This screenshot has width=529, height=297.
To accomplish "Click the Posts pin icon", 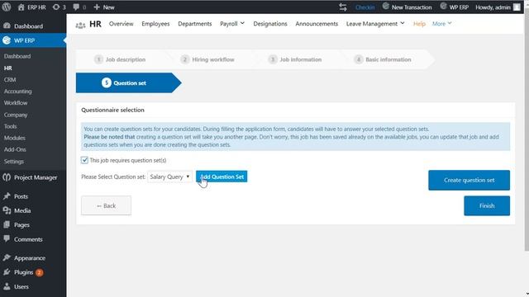I will click(x=7, y=196).
